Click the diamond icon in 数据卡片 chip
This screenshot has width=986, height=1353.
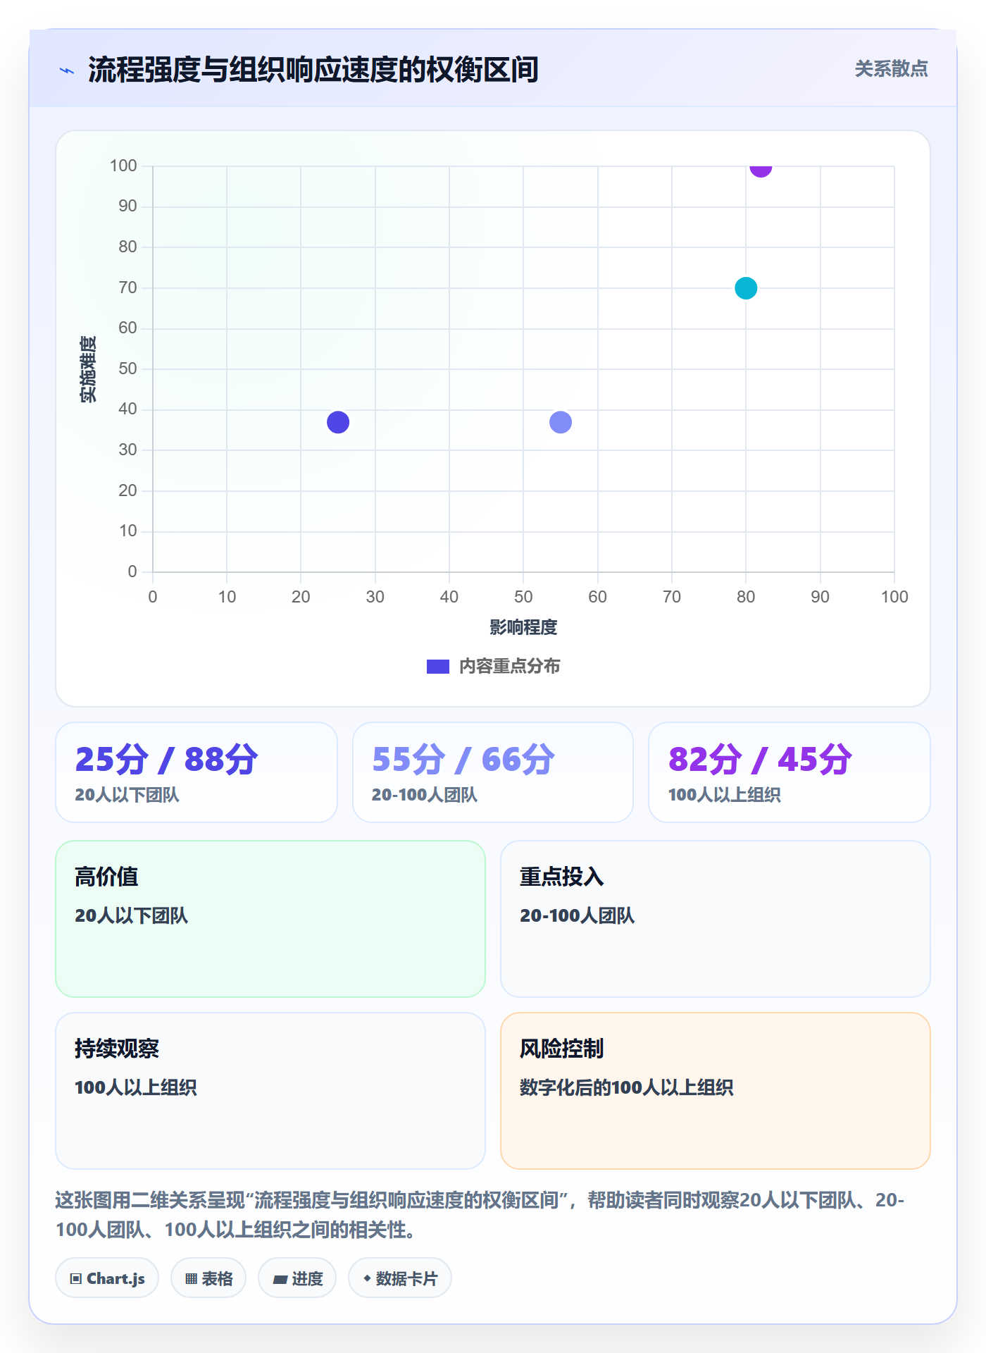pos(367,1278)
